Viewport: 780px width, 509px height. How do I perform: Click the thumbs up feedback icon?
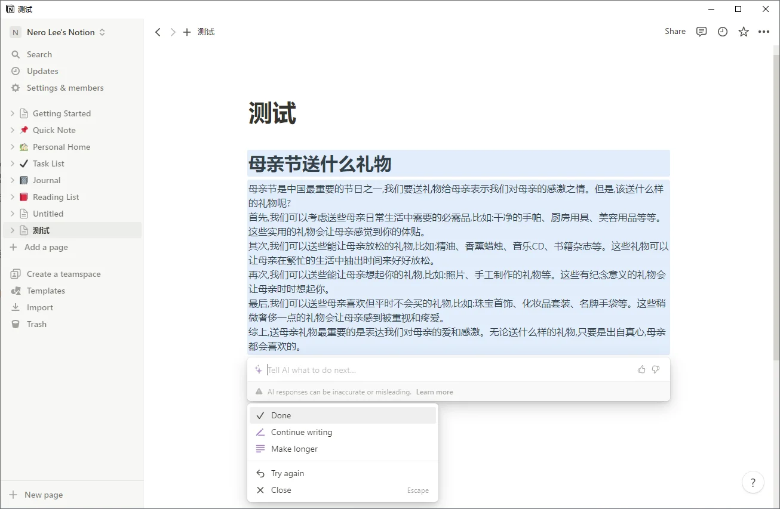[641, 369]
